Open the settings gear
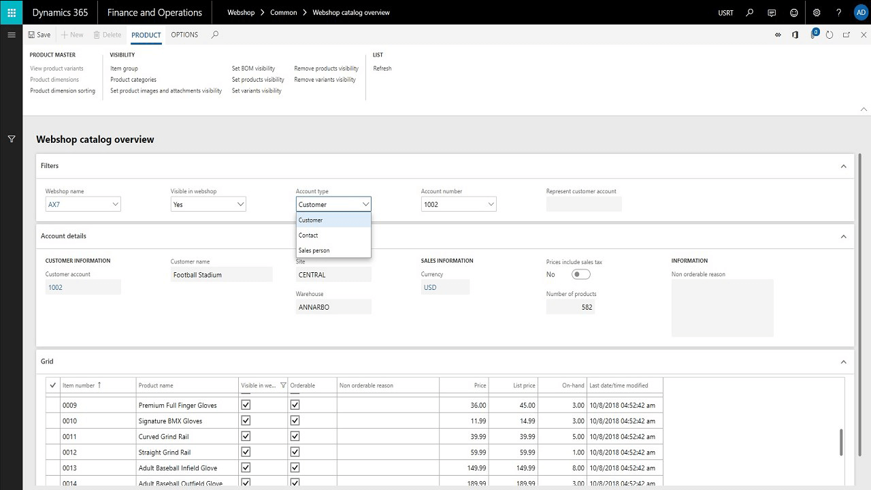The width and height of the screenshot is (871, 490). coord(817,12)
